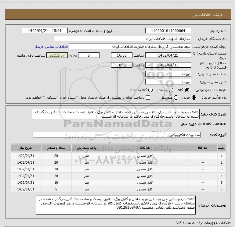Choose the متوسط purchase type radio
Screen dimensions: 235x227
coord(176,98)
